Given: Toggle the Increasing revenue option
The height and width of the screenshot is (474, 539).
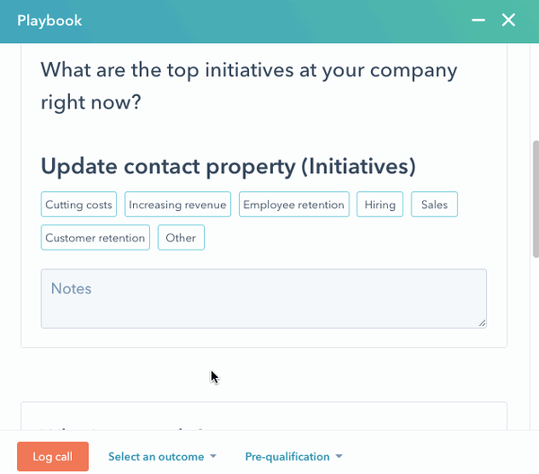Looking at the screenshot, I should (178, 205).
